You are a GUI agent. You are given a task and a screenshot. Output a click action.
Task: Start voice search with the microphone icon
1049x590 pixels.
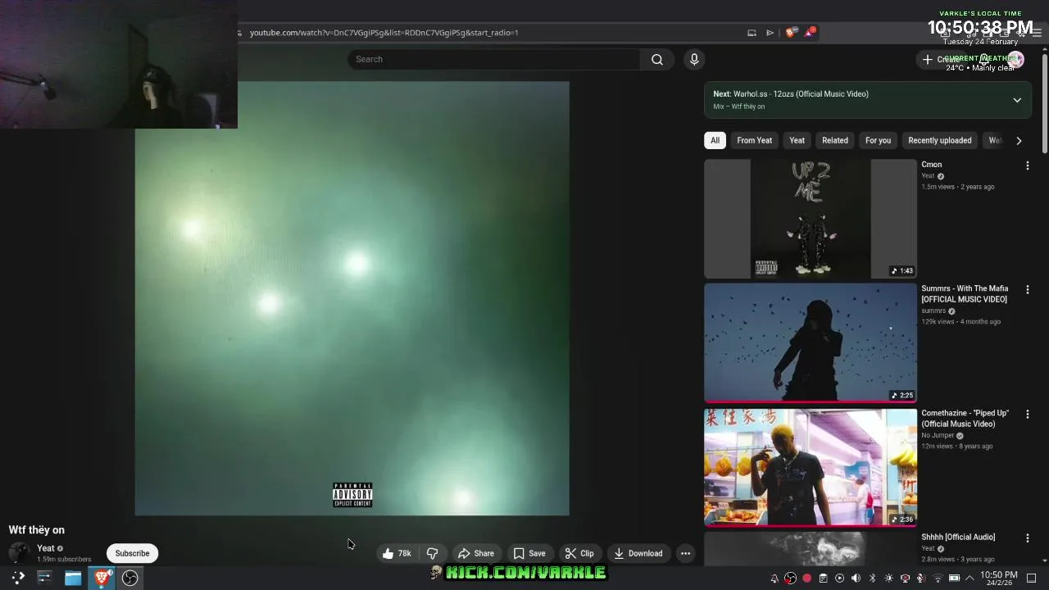[694, 59]
